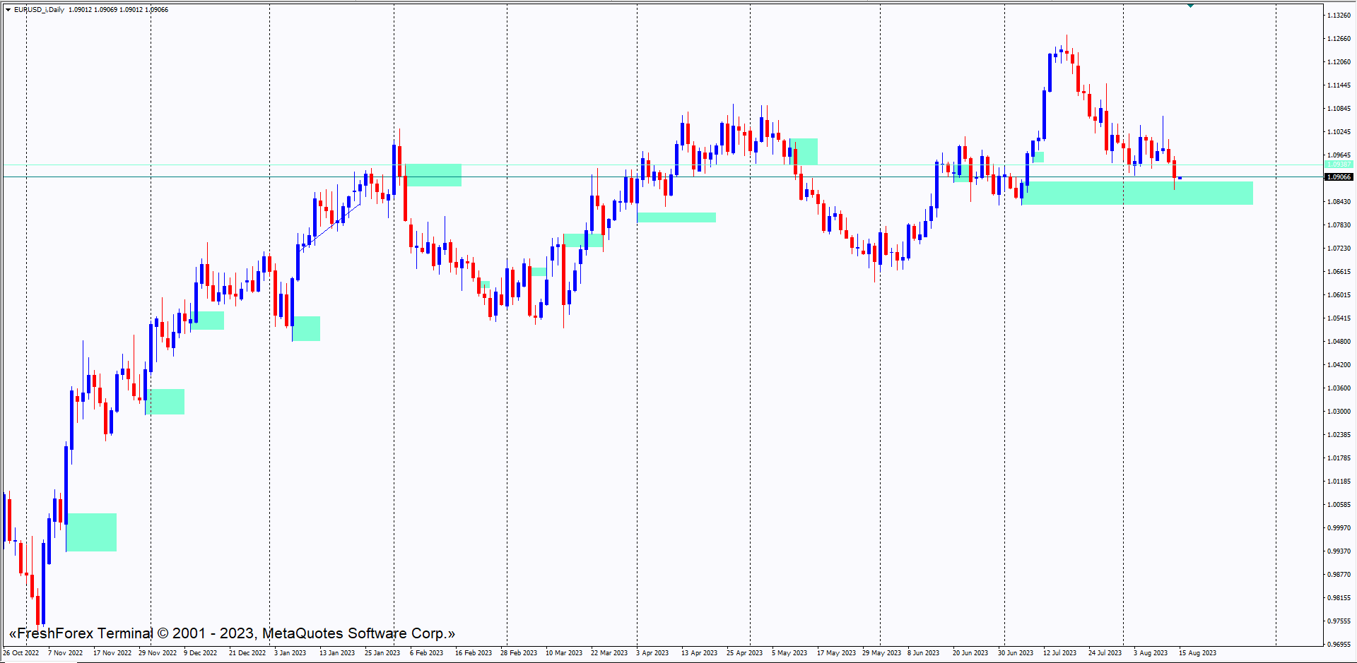Click the latest small blue candle
Viewport: 1357px width, 663px height.
[1180, 178]
